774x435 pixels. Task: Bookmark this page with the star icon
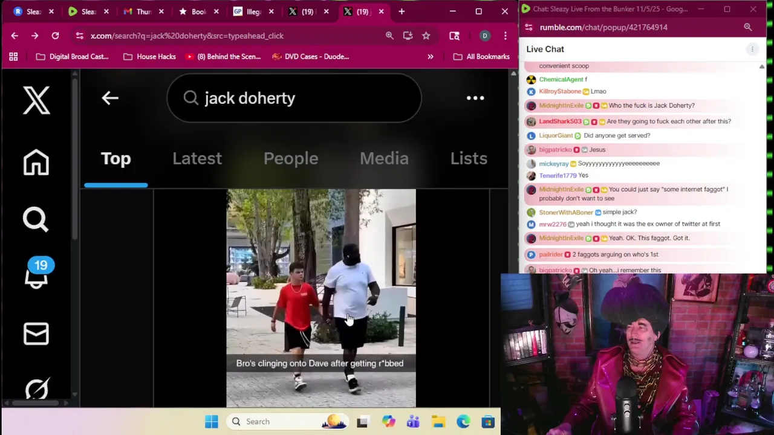pos(426,36)
